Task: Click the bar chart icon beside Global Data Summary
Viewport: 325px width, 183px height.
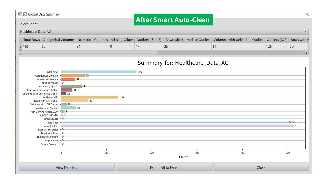Action: [25, 14]
